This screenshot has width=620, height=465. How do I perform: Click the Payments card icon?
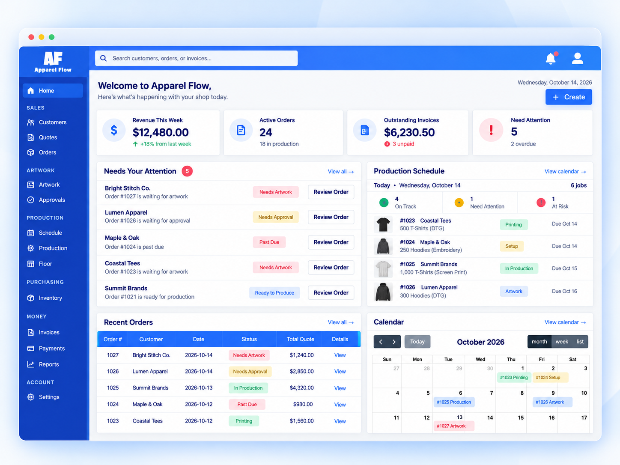click(x=31, y=349)
